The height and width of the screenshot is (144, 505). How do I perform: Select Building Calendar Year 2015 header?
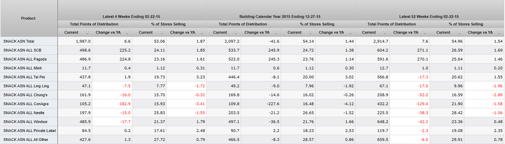pos(280,16)
